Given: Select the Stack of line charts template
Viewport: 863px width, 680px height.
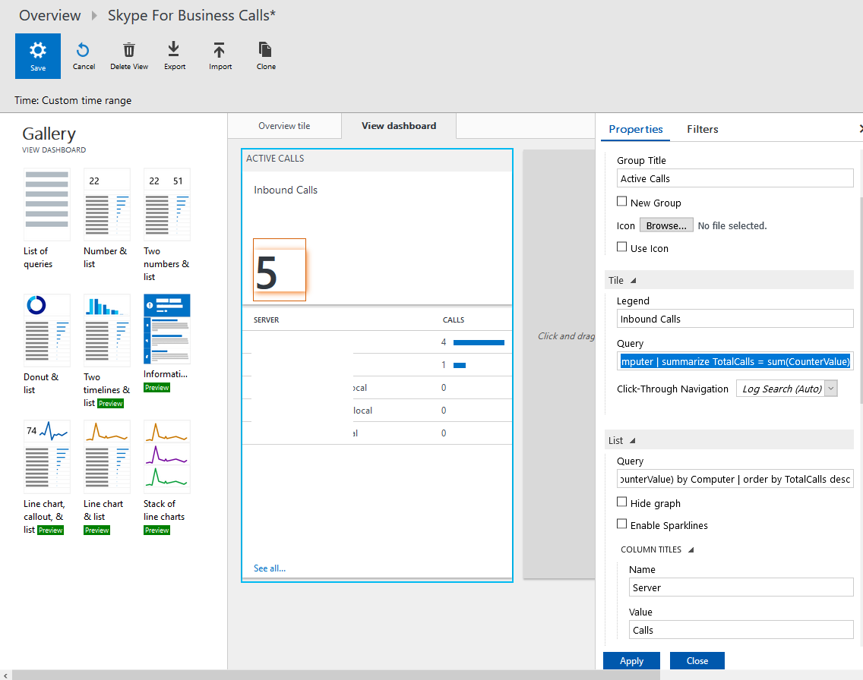Looking at the screenshot, I should (x=166, y=456).
